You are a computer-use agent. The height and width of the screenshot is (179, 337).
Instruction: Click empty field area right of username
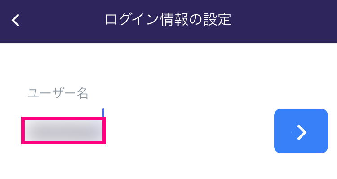(189, 131)
